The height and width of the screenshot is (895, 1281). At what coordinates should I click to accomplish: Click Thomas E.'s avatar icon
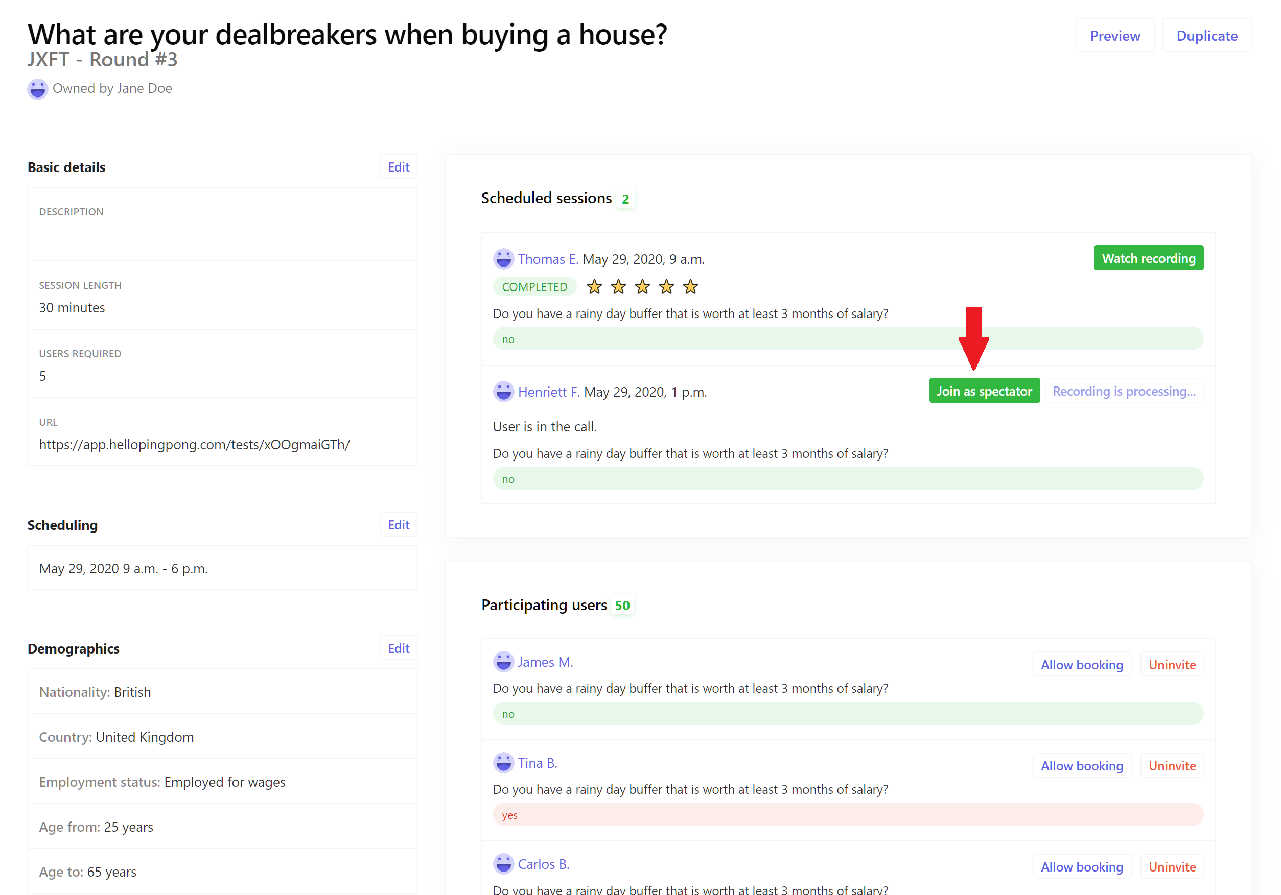[x=503, y=259]
